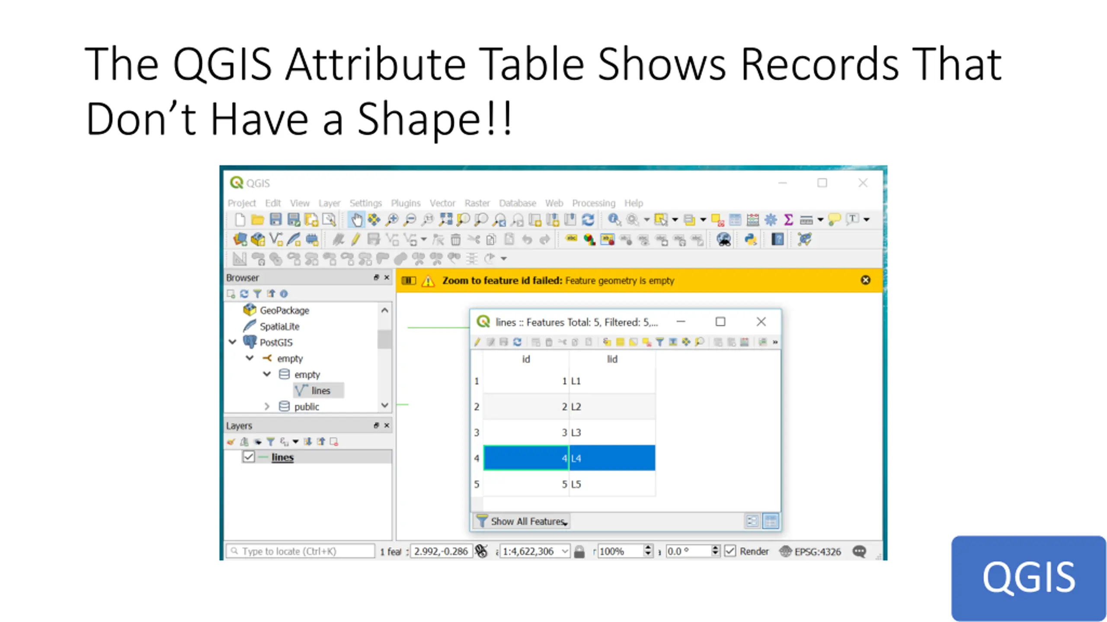The image size is (1107, 622).
Task: Click the map tips speech bubble icon
Action: 834,220
